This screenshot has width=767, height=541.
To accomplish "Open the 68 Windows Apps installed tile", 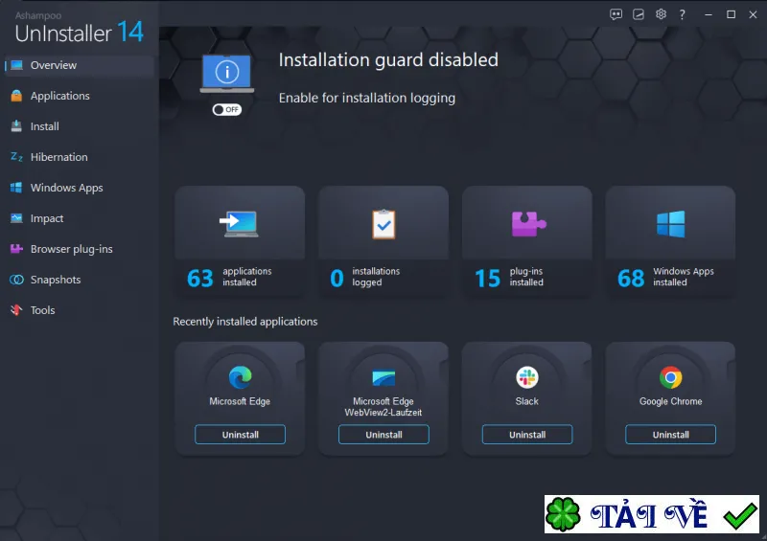I will coord(670,241).
